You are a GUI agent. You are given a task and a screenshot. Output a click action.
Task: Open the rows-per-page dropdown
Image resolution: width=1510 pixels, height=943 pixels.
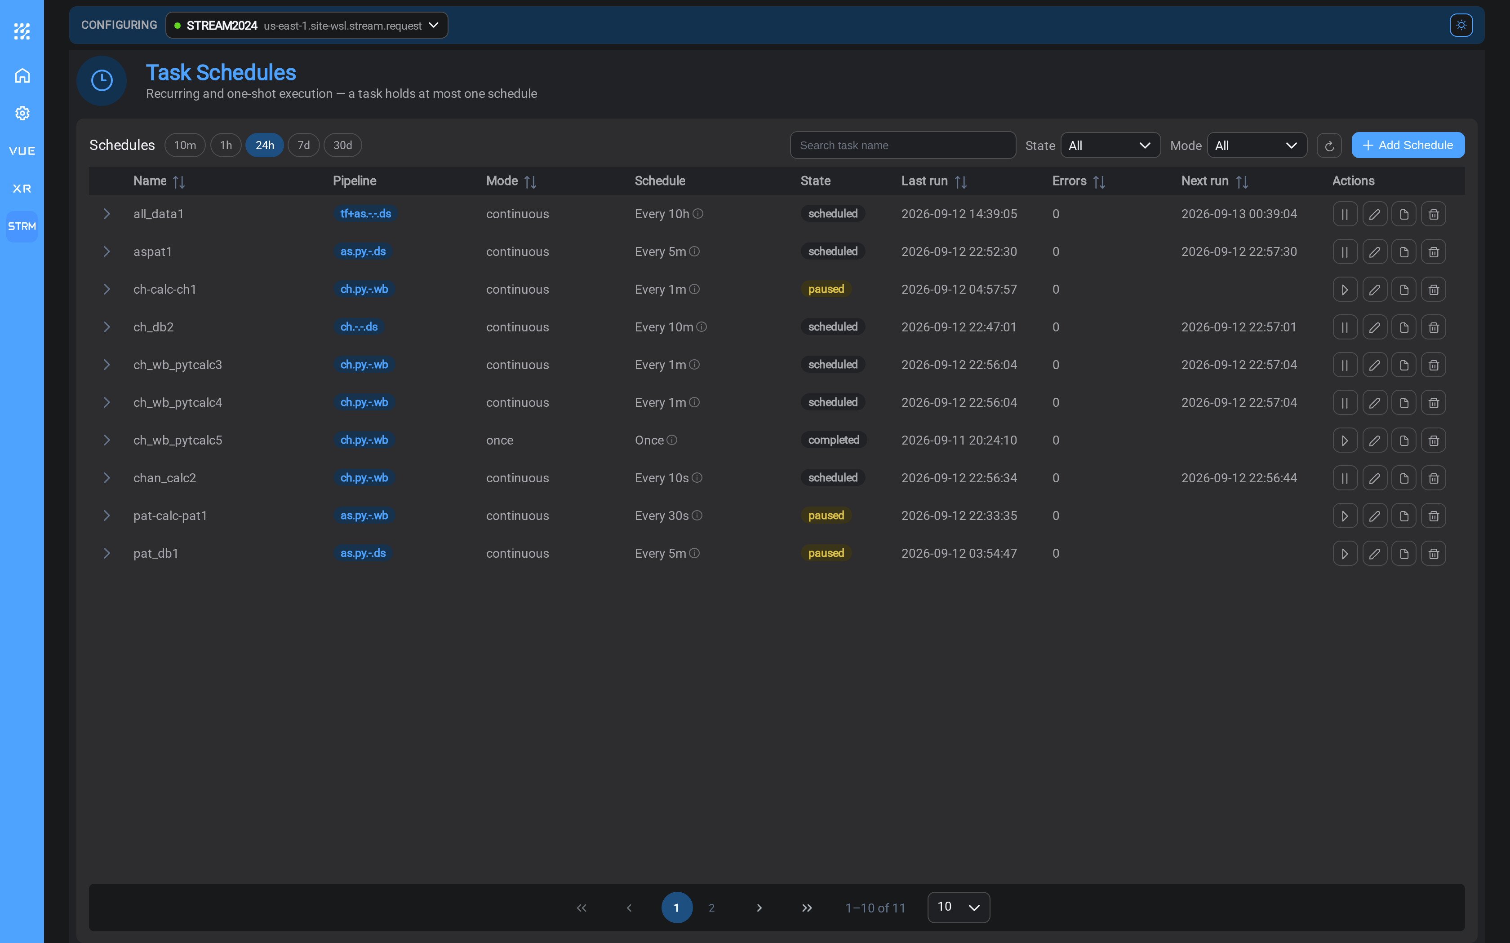pyautogui.click(x=959, y=907)
